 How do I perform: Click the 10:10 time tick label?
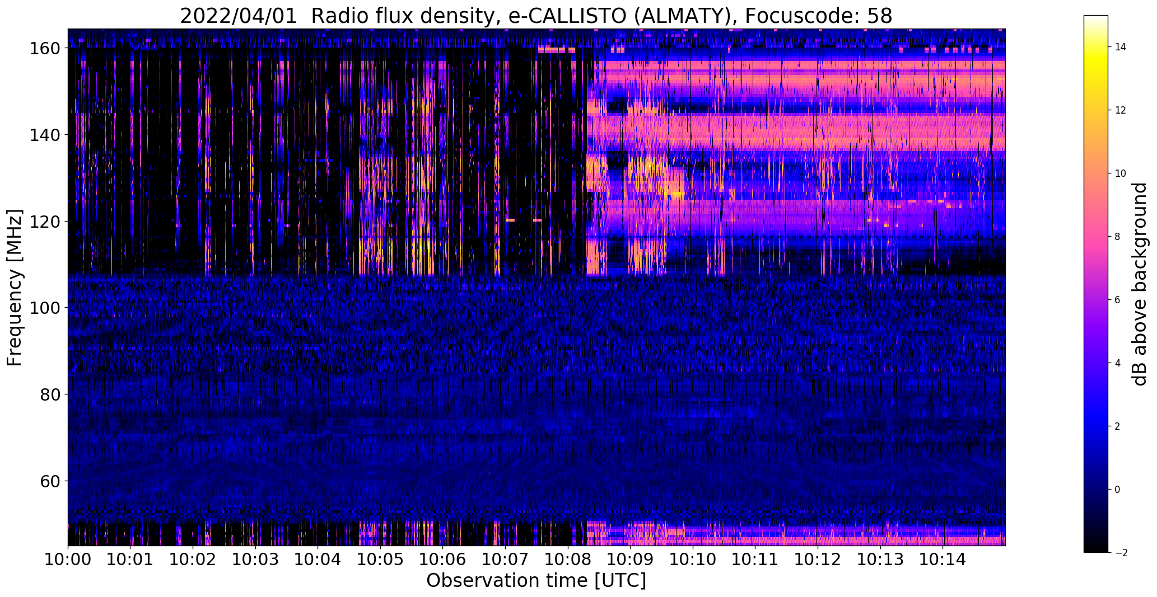coord(693,559)
